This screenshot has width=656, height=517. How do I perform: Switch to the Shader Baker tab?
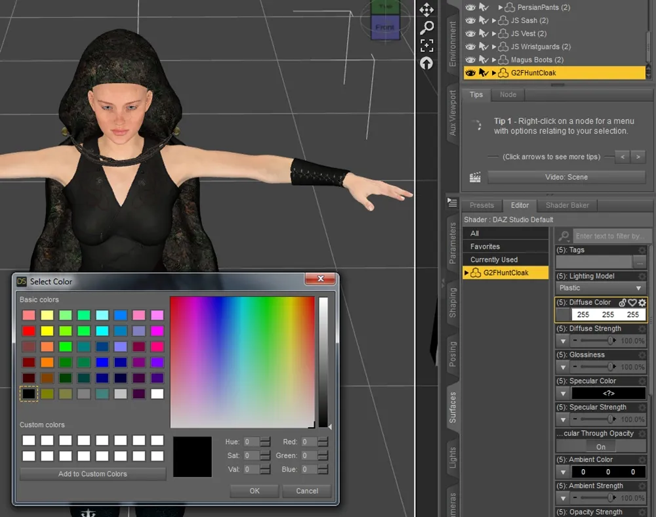(567, 205)
